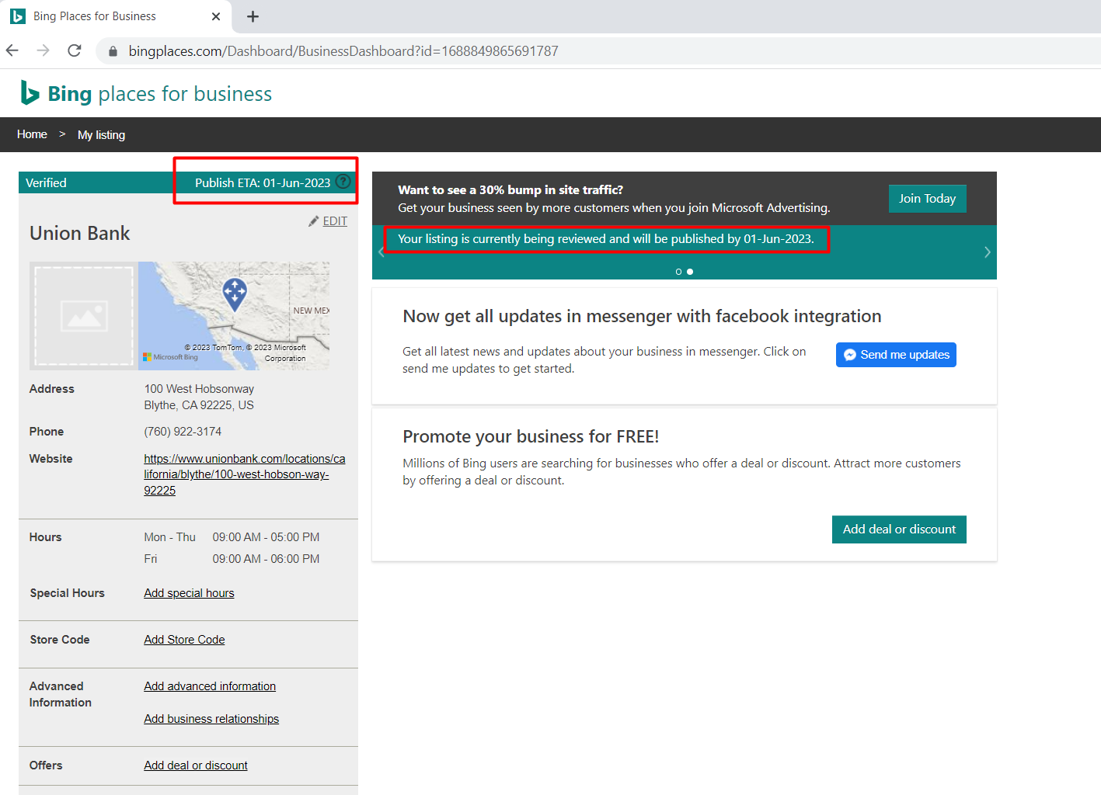This screenshot has height=795, width=1101.
Task: Open the Publish ETA help icon
Action: coord(343,182)
